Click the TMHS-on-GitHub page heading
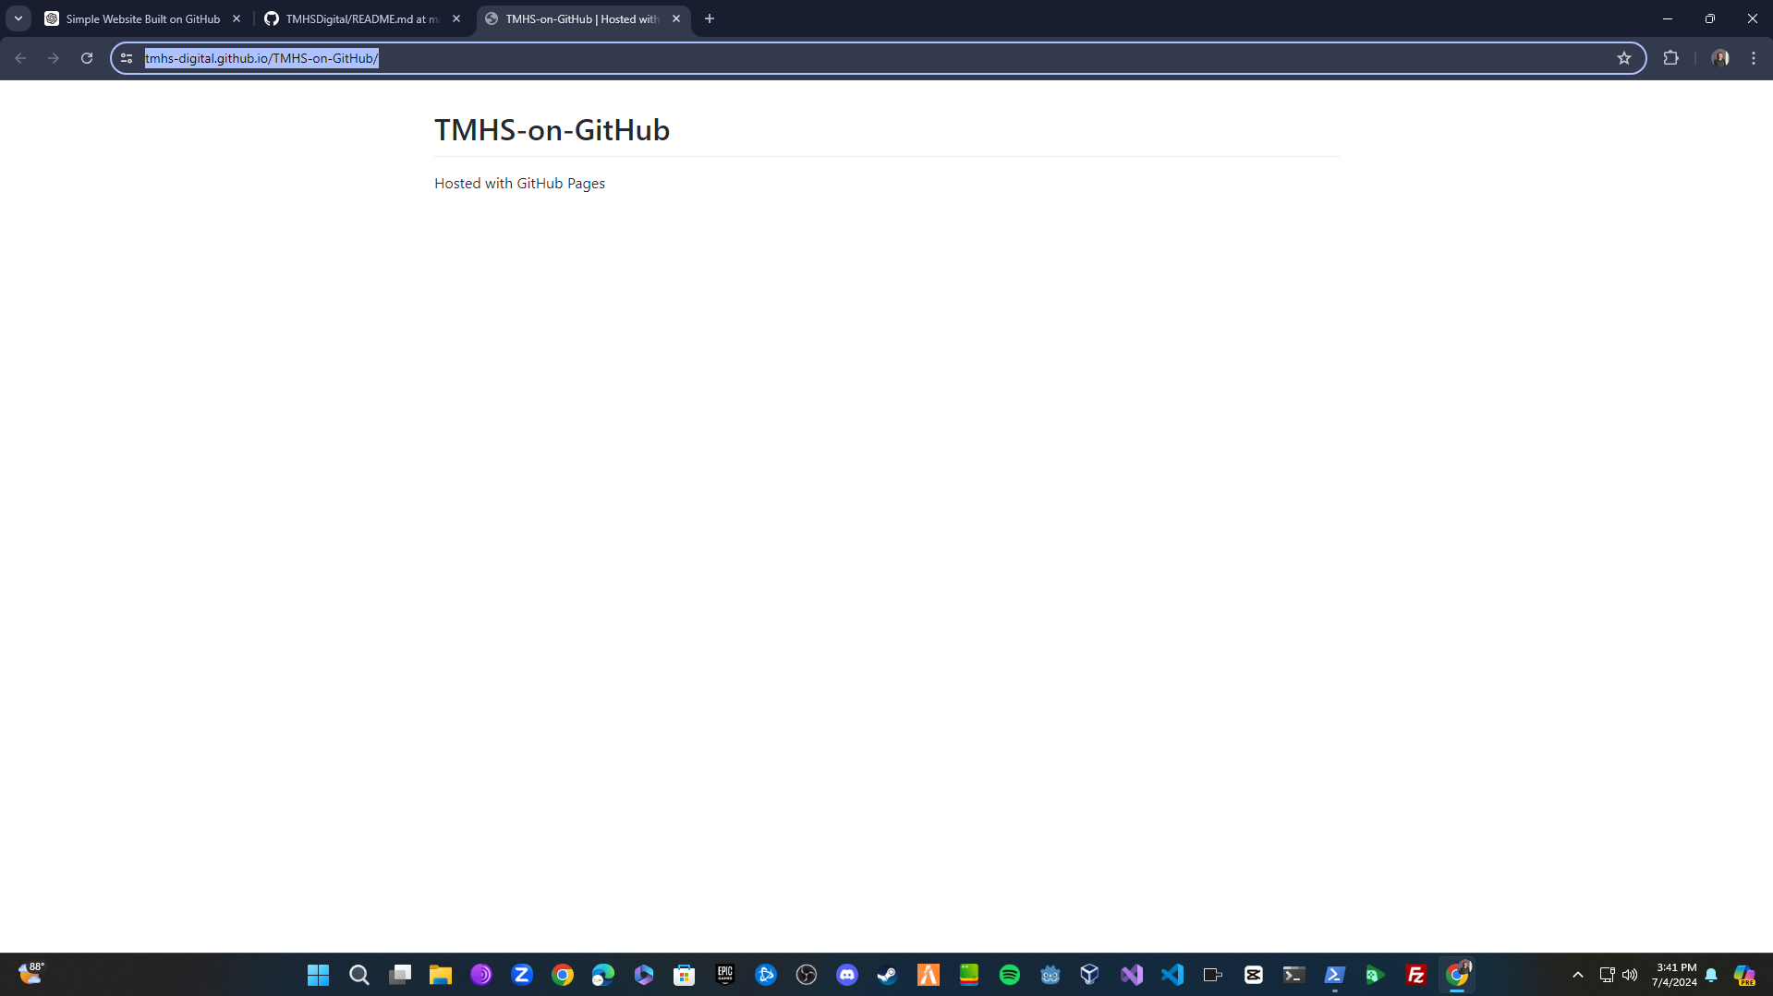This screenshot has width=1773, height=996. (552, 130)
